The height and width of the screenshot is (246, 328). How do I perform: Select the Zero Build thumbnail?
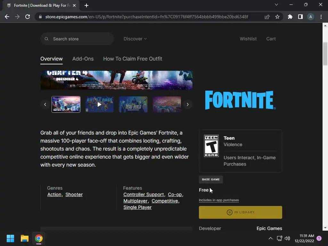[133, 104]
